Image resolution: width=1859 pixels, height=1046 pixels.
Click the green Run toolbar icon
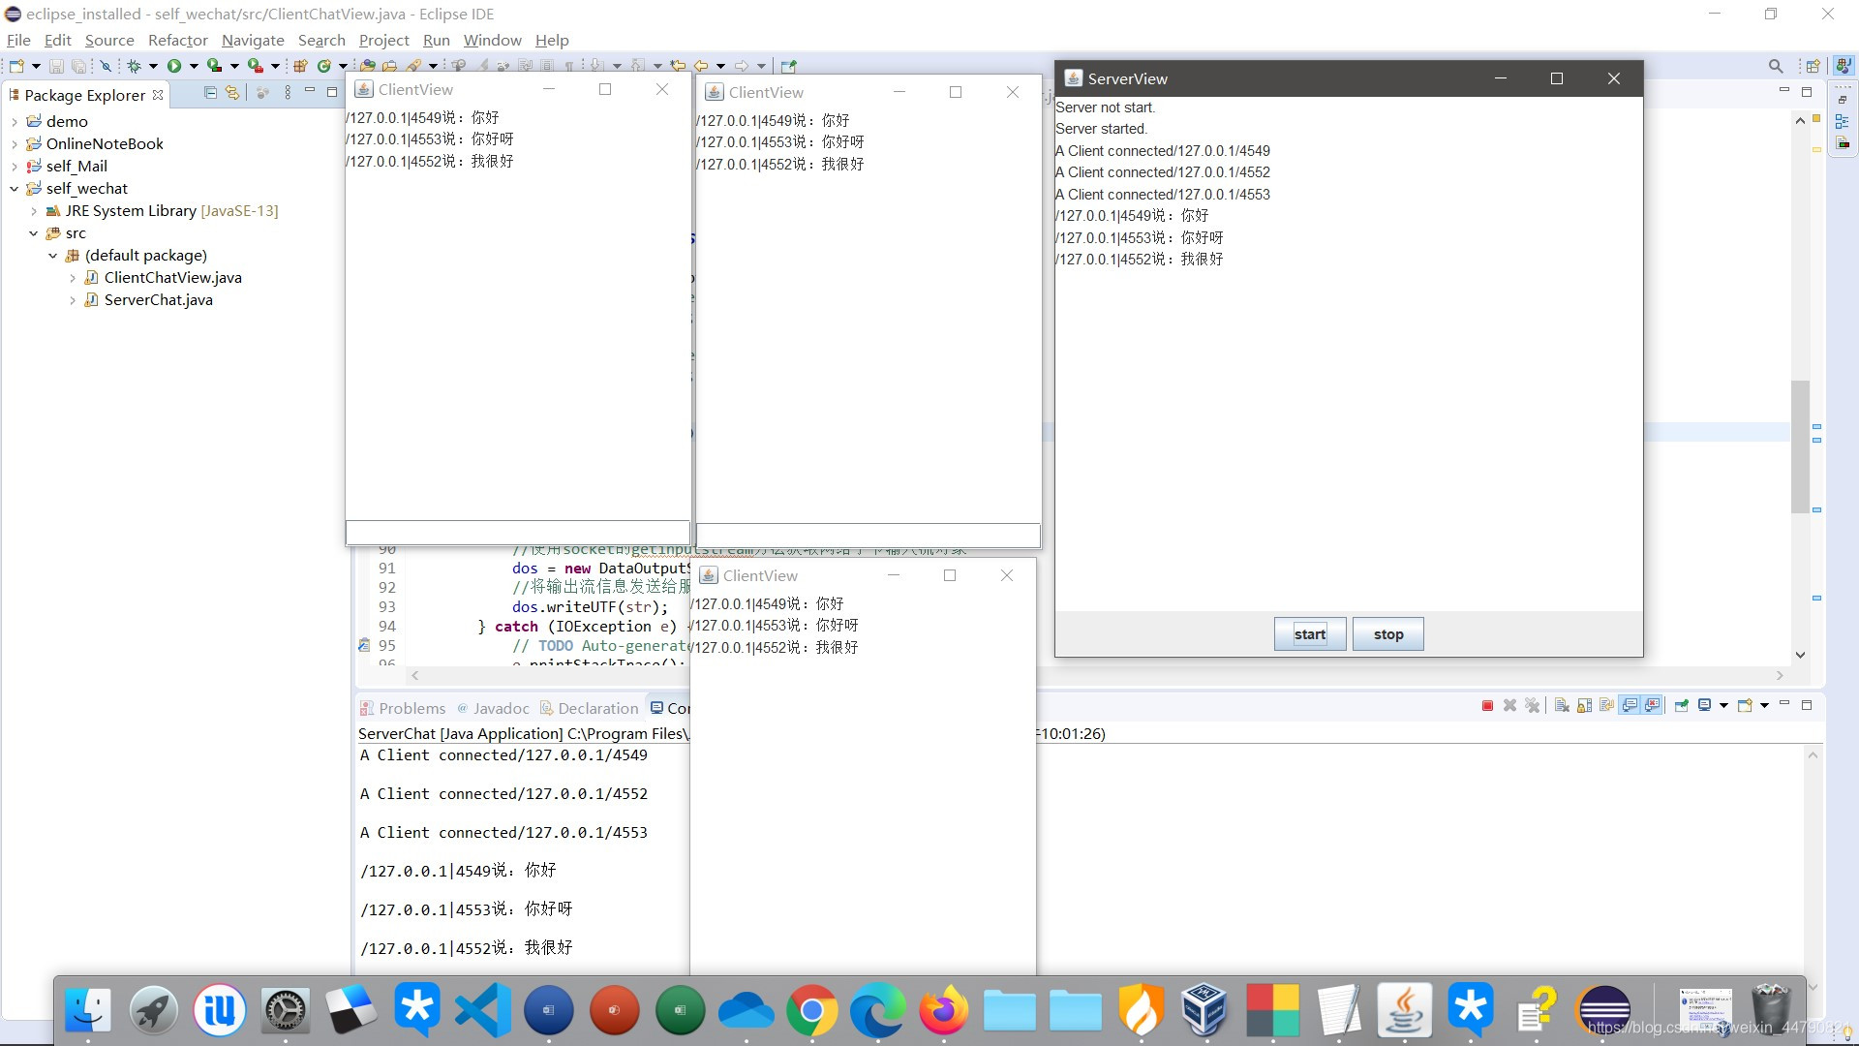pyautogui.click(x=174, y=66)
